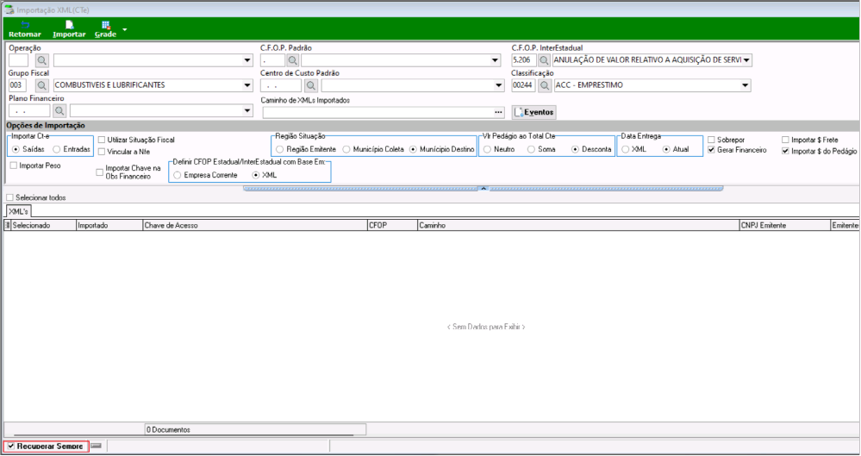Click the Classificação code field 00244

pyautogui.click(x=523, y=85)
